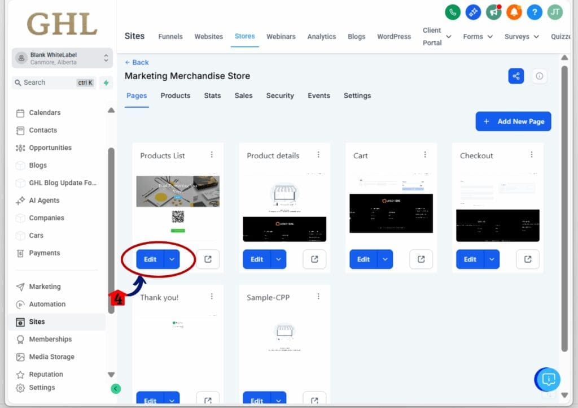Open the megaphone announcements icon
The height and width of the screenshot is (408, 578).
pos(494,12)
